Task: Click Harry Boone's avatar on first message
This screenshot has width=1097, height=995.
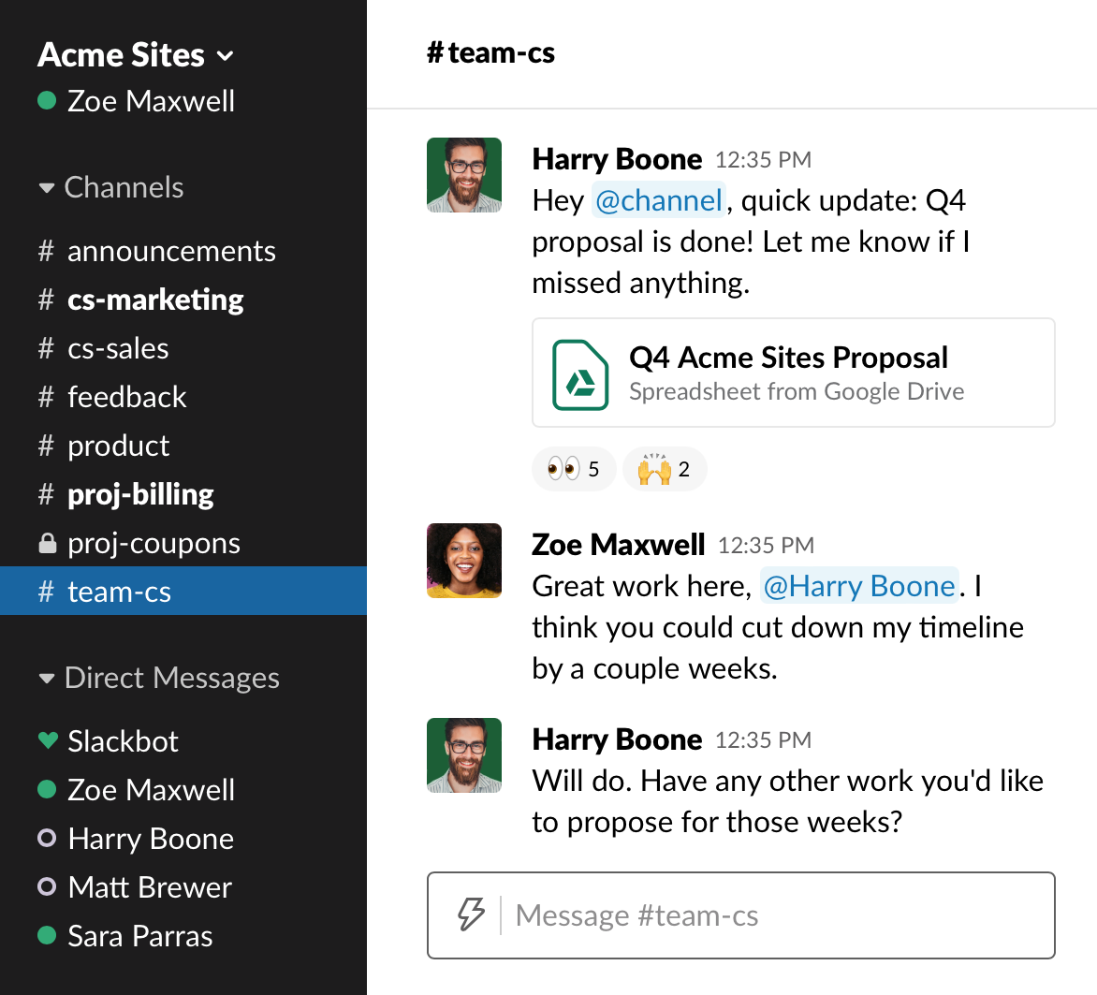Action: click(464, 175)
